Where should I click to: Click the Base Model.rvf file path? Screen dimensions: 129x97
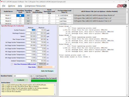[x=94, y=15]
